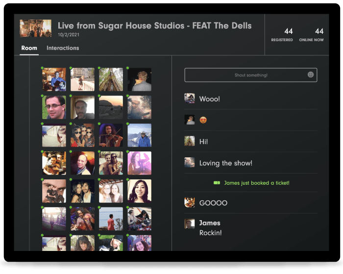The height and width of the screenshot is (274, 343).
Task: Select attendee photo of skier in blue jacket
Action: (139, 135)
